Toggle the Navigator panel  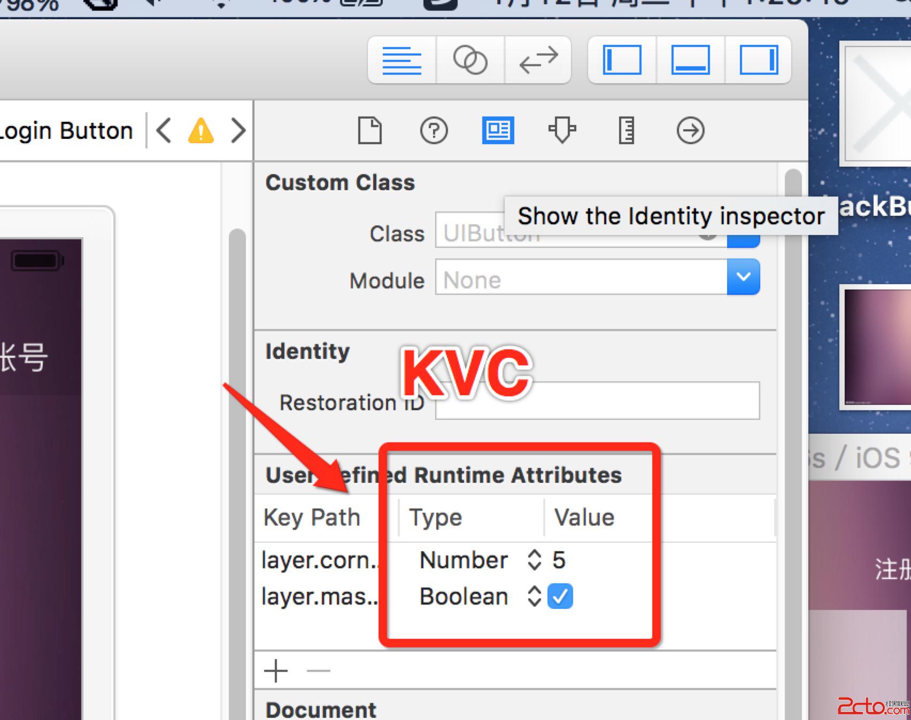(622, 60)
